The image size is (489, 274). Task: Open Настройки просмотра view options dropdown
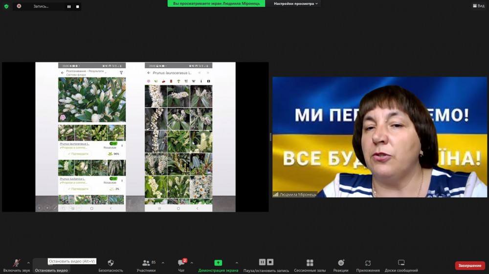295,3
